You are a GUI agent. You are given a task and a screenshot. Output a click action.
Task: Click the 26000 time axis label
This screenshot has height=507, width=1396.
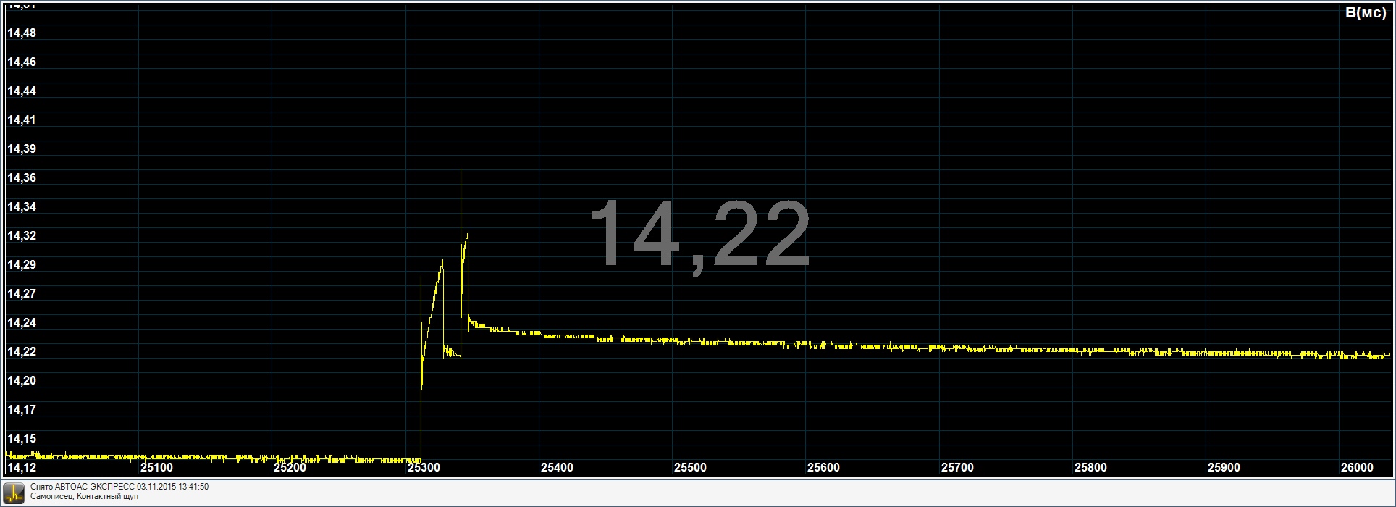coord(1357,467)
